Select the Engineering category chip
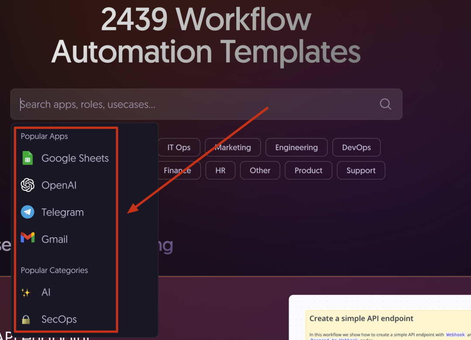 [297, 147]
